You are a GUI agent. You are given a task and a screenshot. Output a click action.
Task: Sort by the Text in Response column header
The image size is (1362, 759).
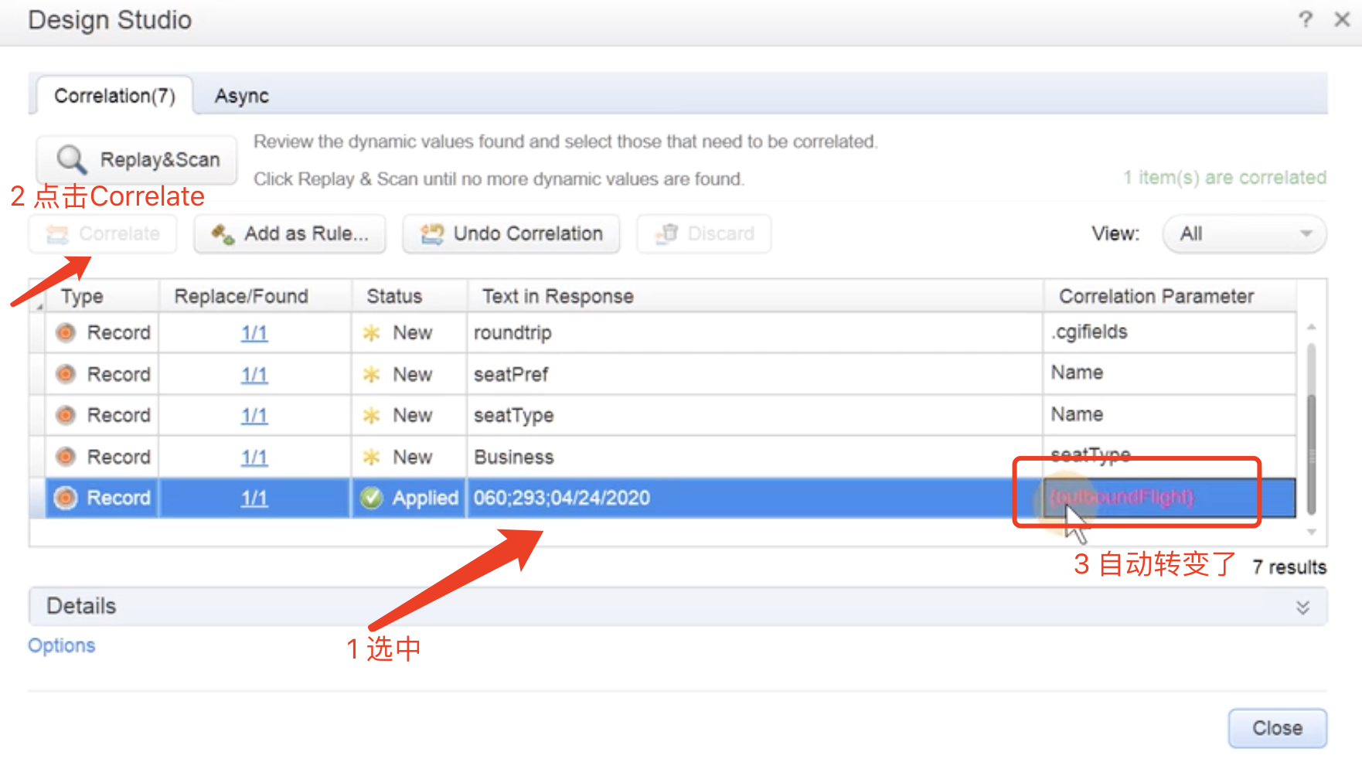tap(755, 296)
